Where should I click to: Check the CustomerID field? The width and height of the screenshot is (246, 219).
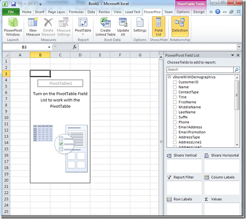[175, 82]
